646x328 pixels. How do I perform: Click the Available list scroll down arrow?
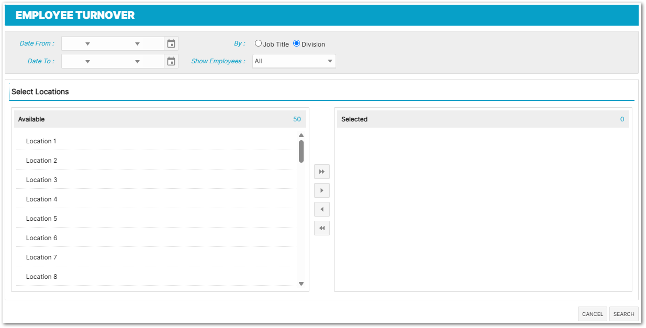pyautogui.click(x=301, y=284)
